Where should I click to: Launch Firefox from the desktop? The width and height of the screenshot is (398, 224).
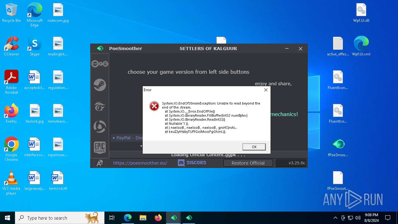pyautogui.click(x=12, y=114)
